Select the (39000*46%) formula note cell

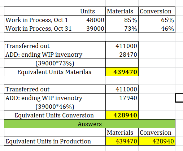point(55,107)
